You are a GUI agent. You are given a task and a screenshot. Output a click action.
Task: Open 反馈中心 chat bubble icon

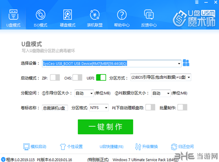[x=149, y=15]
